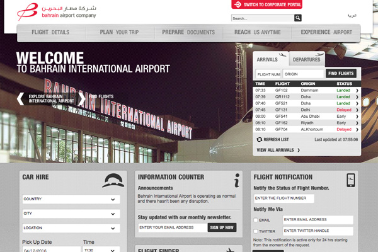
Task: Click the refresh list icon
Action: (x=259, y=139)
